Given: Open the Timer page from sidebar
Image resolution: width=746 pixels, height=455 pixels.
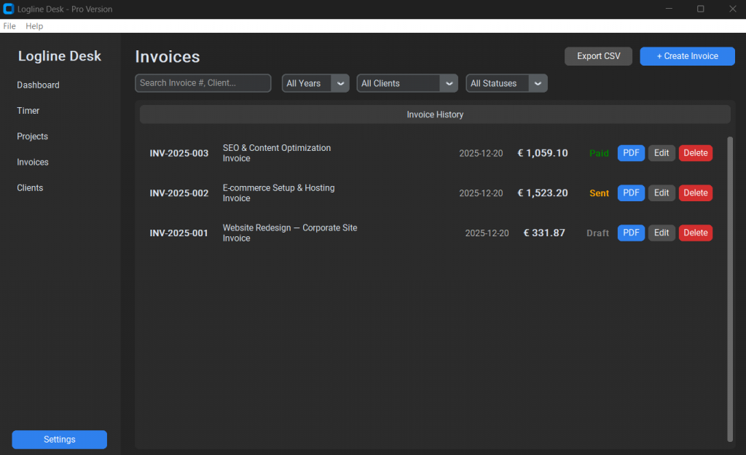Looking at the screenshot, I should coord(28,111).
